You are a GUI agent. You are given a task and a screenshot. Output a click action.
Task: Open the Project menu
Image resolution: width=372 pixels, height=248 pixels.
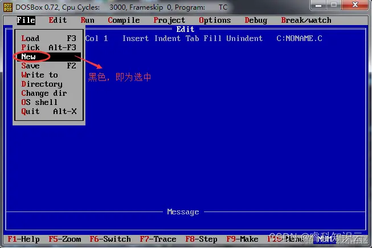coord(169,20)
